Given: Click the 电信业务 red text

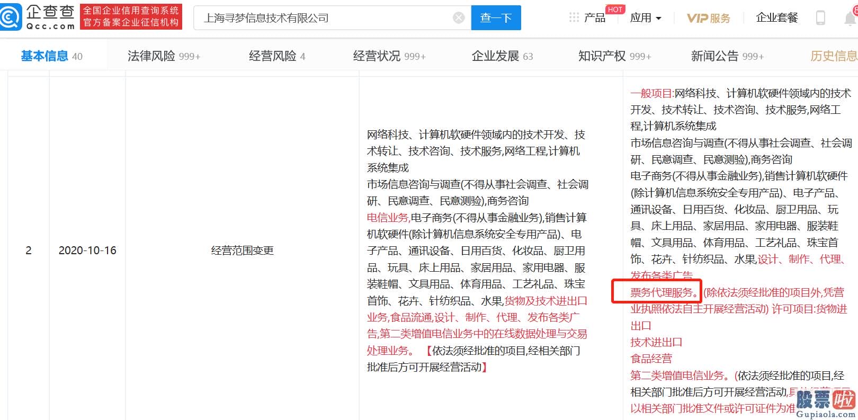Looking at the screenshot, I should click(x=388, y=218).
